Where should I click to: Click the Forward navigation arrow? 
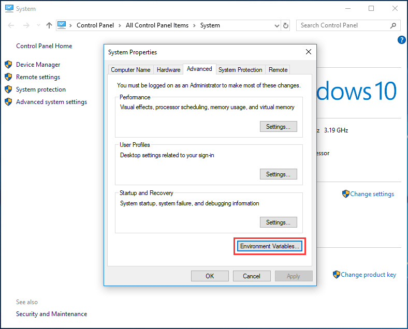26,25
